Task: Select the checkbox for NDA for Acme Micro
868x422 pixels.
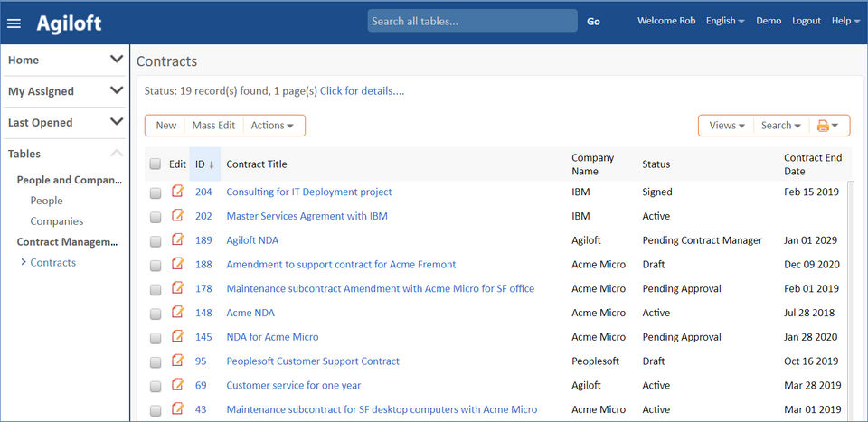Action: tap(156, 338)
